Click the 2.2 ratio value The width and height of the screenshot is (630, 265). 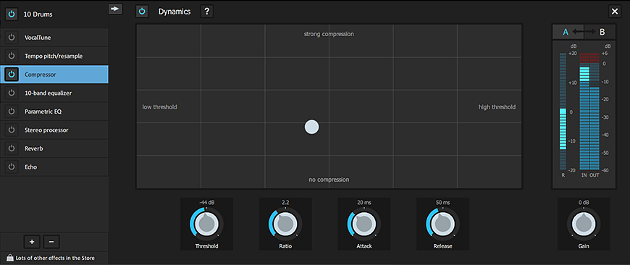coord(285,203)
